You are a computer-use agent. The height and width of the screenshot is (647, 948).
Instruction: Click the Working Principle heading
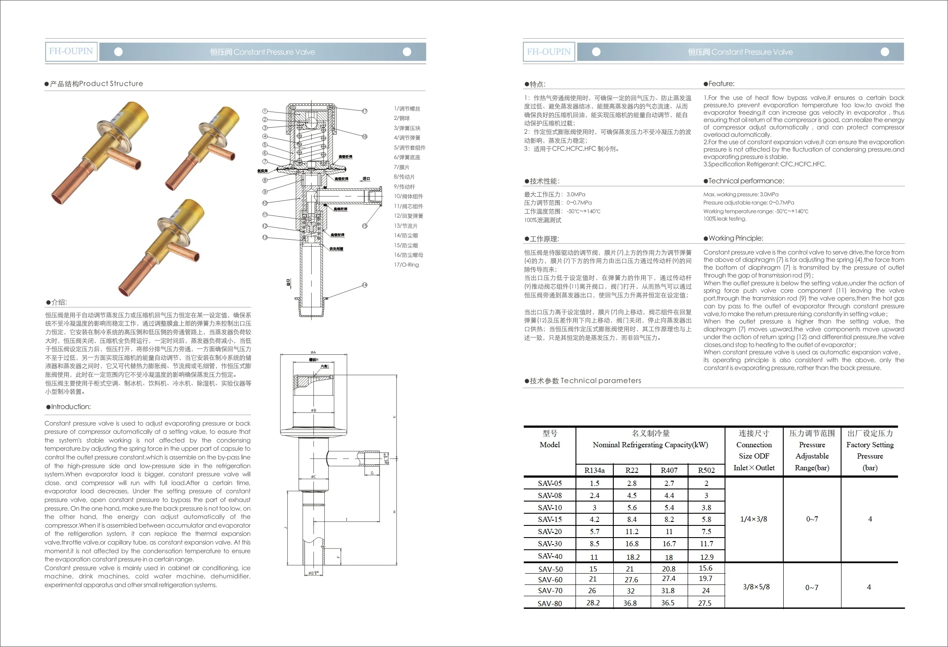click(735, 238)
